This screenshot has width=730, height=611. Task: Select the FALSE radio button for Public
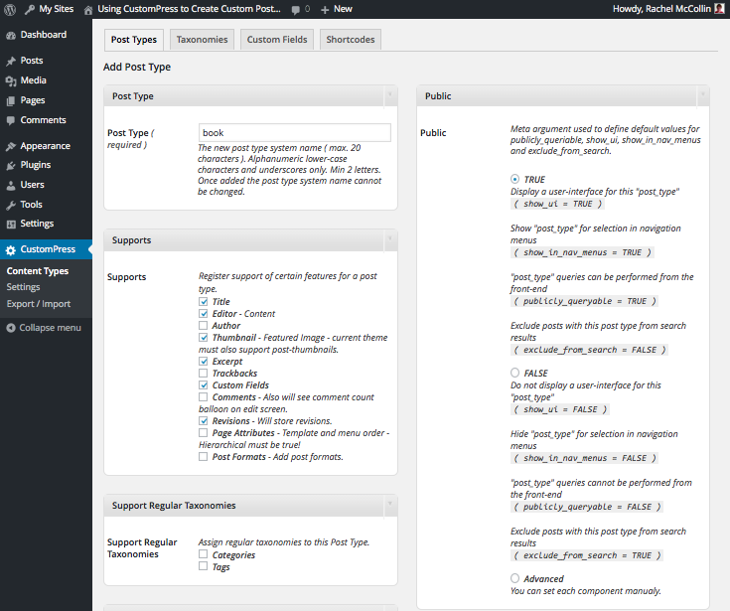point(514,373)
